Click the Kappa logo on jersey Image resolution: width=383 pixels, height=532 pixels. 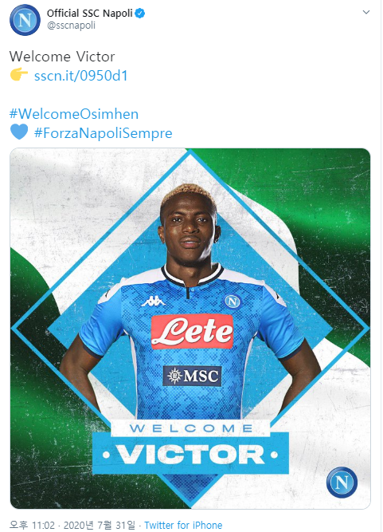click(x=153, y=301)
